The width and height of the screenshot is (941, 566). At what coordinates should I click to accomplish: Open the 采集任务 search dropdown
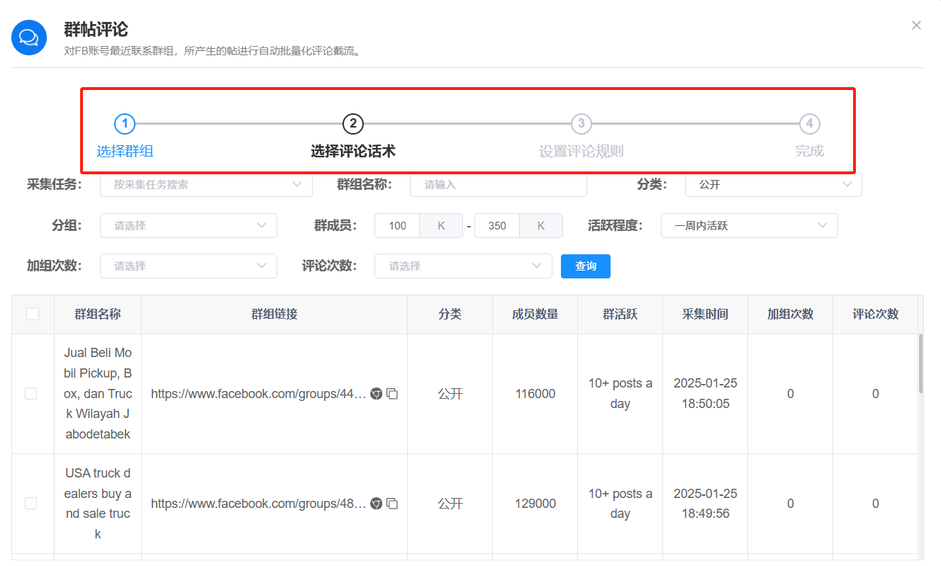pos(206,185)
